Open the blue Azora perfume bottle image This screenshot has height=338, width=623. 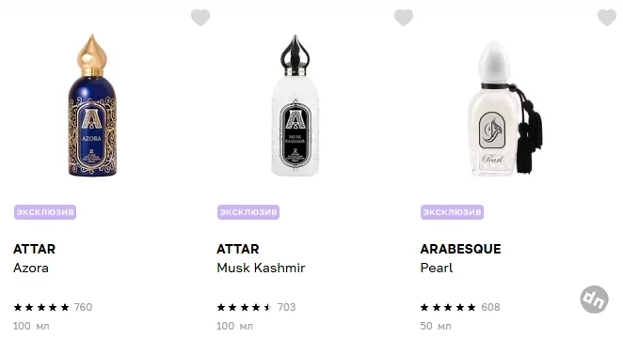click(92, 105)
